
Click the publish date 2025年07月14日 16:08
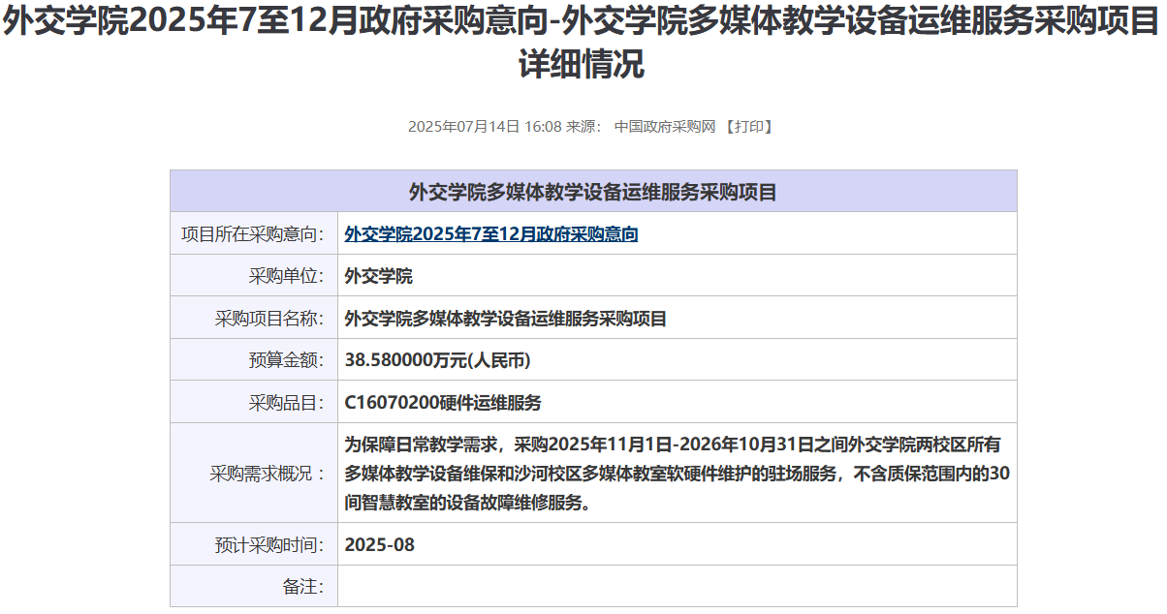point(485,127)
